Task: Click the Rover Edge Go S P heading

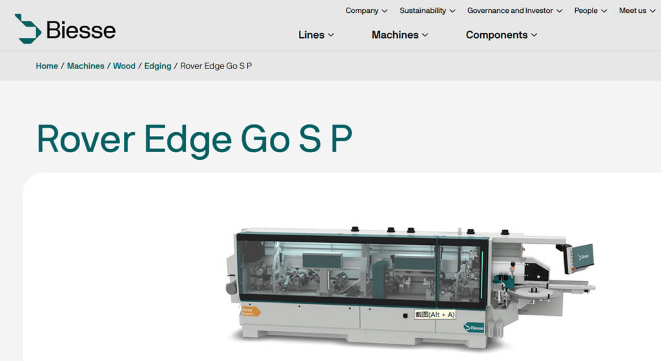Action: point(194,139)
